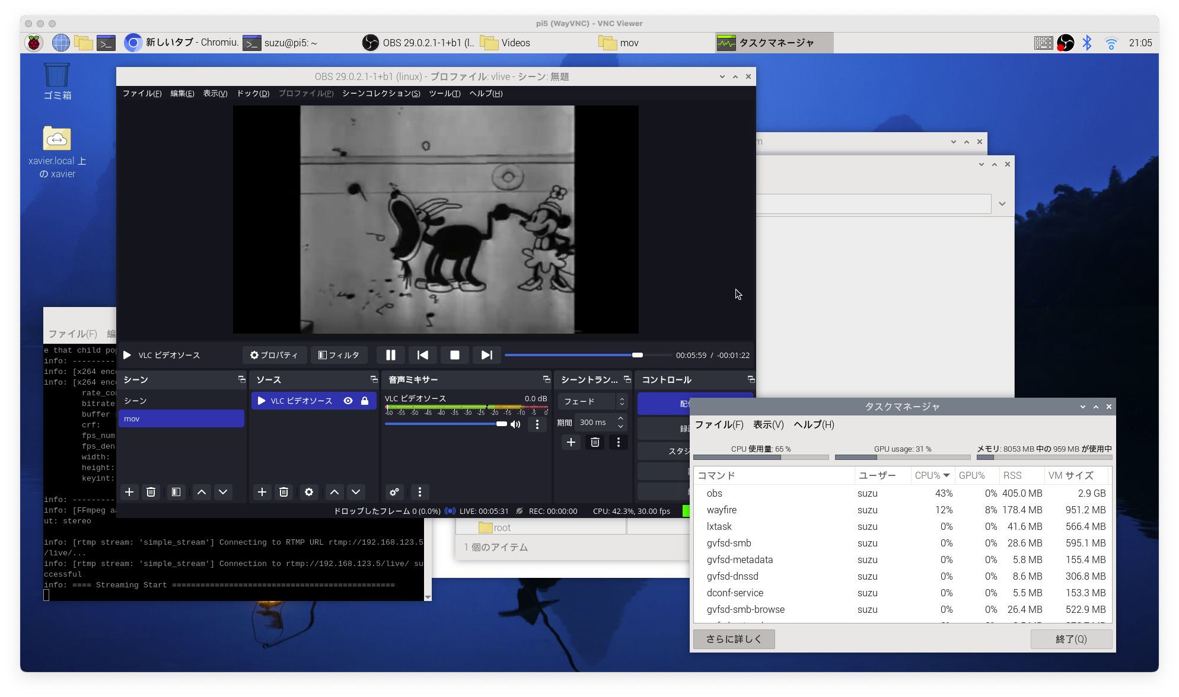Click 終了(Q) button in Task Manager
This screenshot has width=1179, height=697.
(x=1071, y=639)
